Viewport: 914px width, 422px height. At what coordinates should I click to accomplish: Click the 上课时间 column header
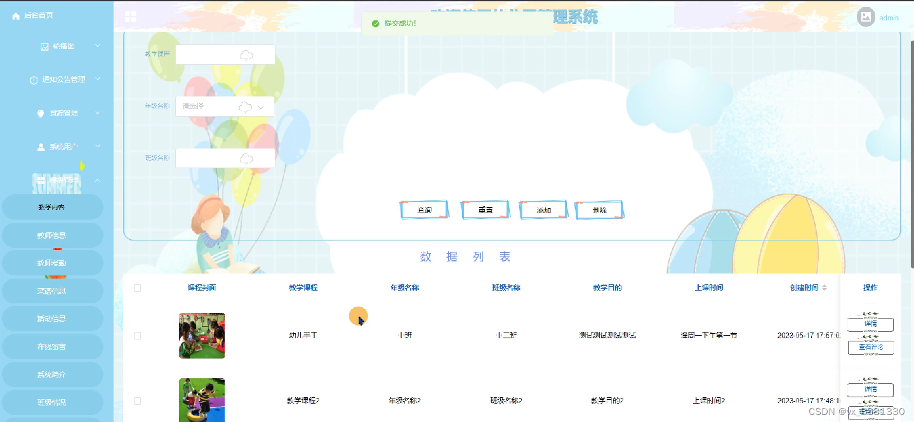709,287
